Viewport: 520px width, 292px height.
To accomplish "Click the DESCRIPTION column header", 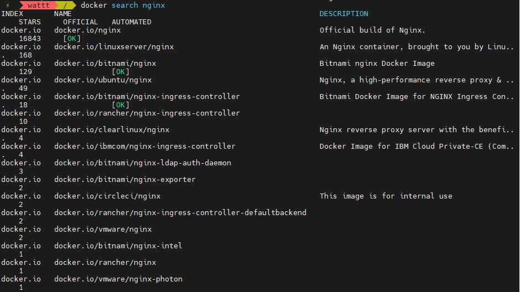I will (x=344, y=14).
